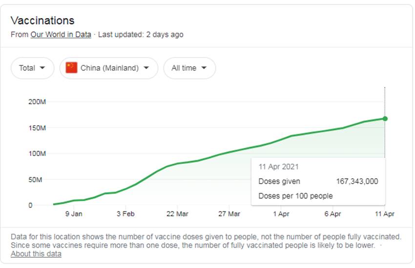Select the 6 Apr date on the axis
The height and width of the screenshot is (268, 415).
pyautogui.click(x=332, y=213)
